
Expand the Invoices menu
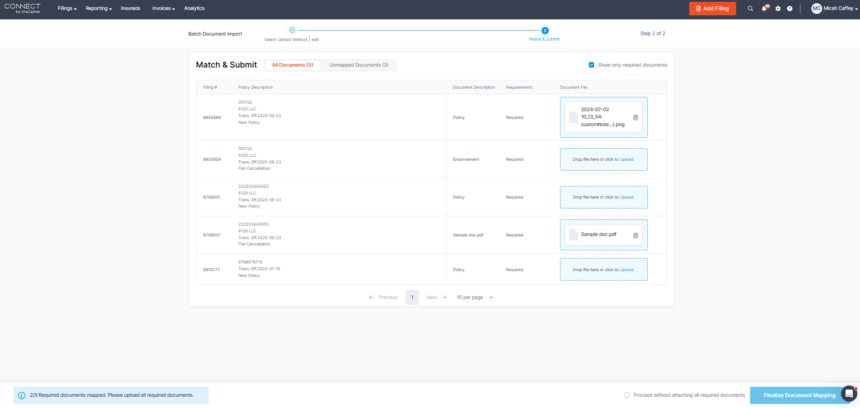[x=164, y=9]
